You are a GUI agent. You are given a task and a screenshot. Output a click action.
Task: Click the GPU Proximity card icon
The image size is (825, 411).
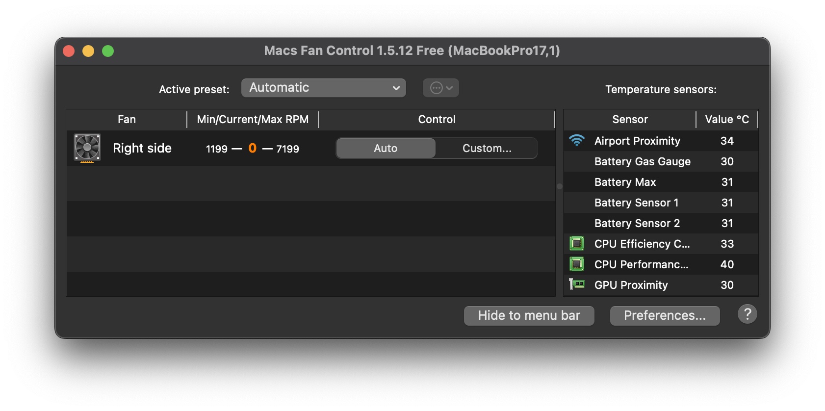point(577,284)
